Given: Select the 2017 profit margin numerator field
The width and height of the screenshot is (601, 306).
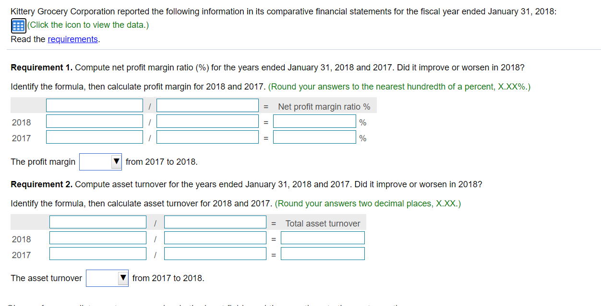Looking at the screenshot, I should 94,137.
